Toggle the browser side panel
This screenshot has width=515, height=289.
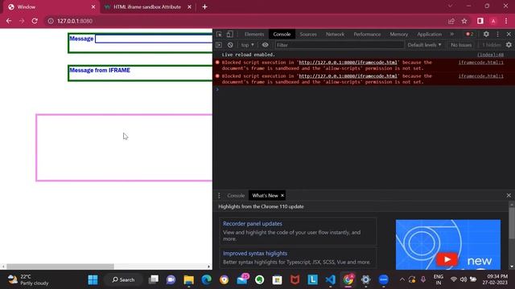click(480, 21)
